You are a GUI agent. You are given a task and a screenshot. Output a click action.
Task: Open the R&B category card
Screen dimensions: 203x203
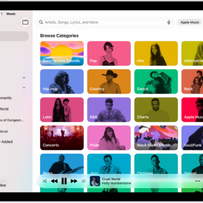[109, 110]
